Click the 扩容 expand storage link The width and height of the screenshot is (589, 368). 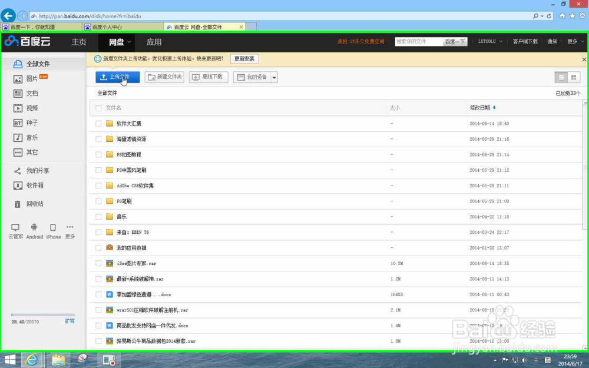tap(70, 321)
